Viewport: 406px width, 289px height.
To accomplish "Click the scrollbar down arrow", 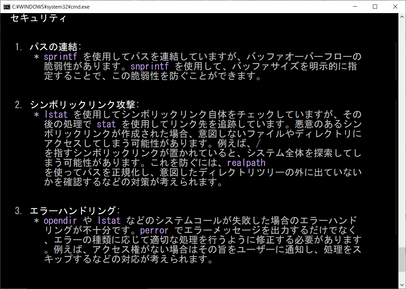I will 402,285.
